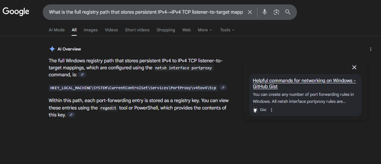Screen dimensions: 381x164
Task: Click the Google logo
Action: 16,12
